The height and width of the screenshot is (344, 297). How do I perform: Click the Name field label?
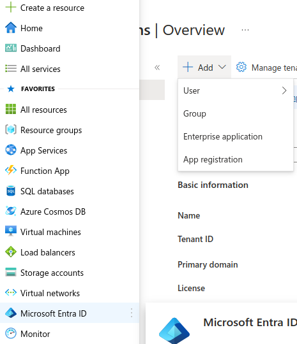tap(189, 215)
